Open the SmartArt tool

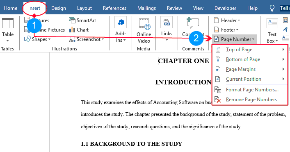click(x=82, y=20)
